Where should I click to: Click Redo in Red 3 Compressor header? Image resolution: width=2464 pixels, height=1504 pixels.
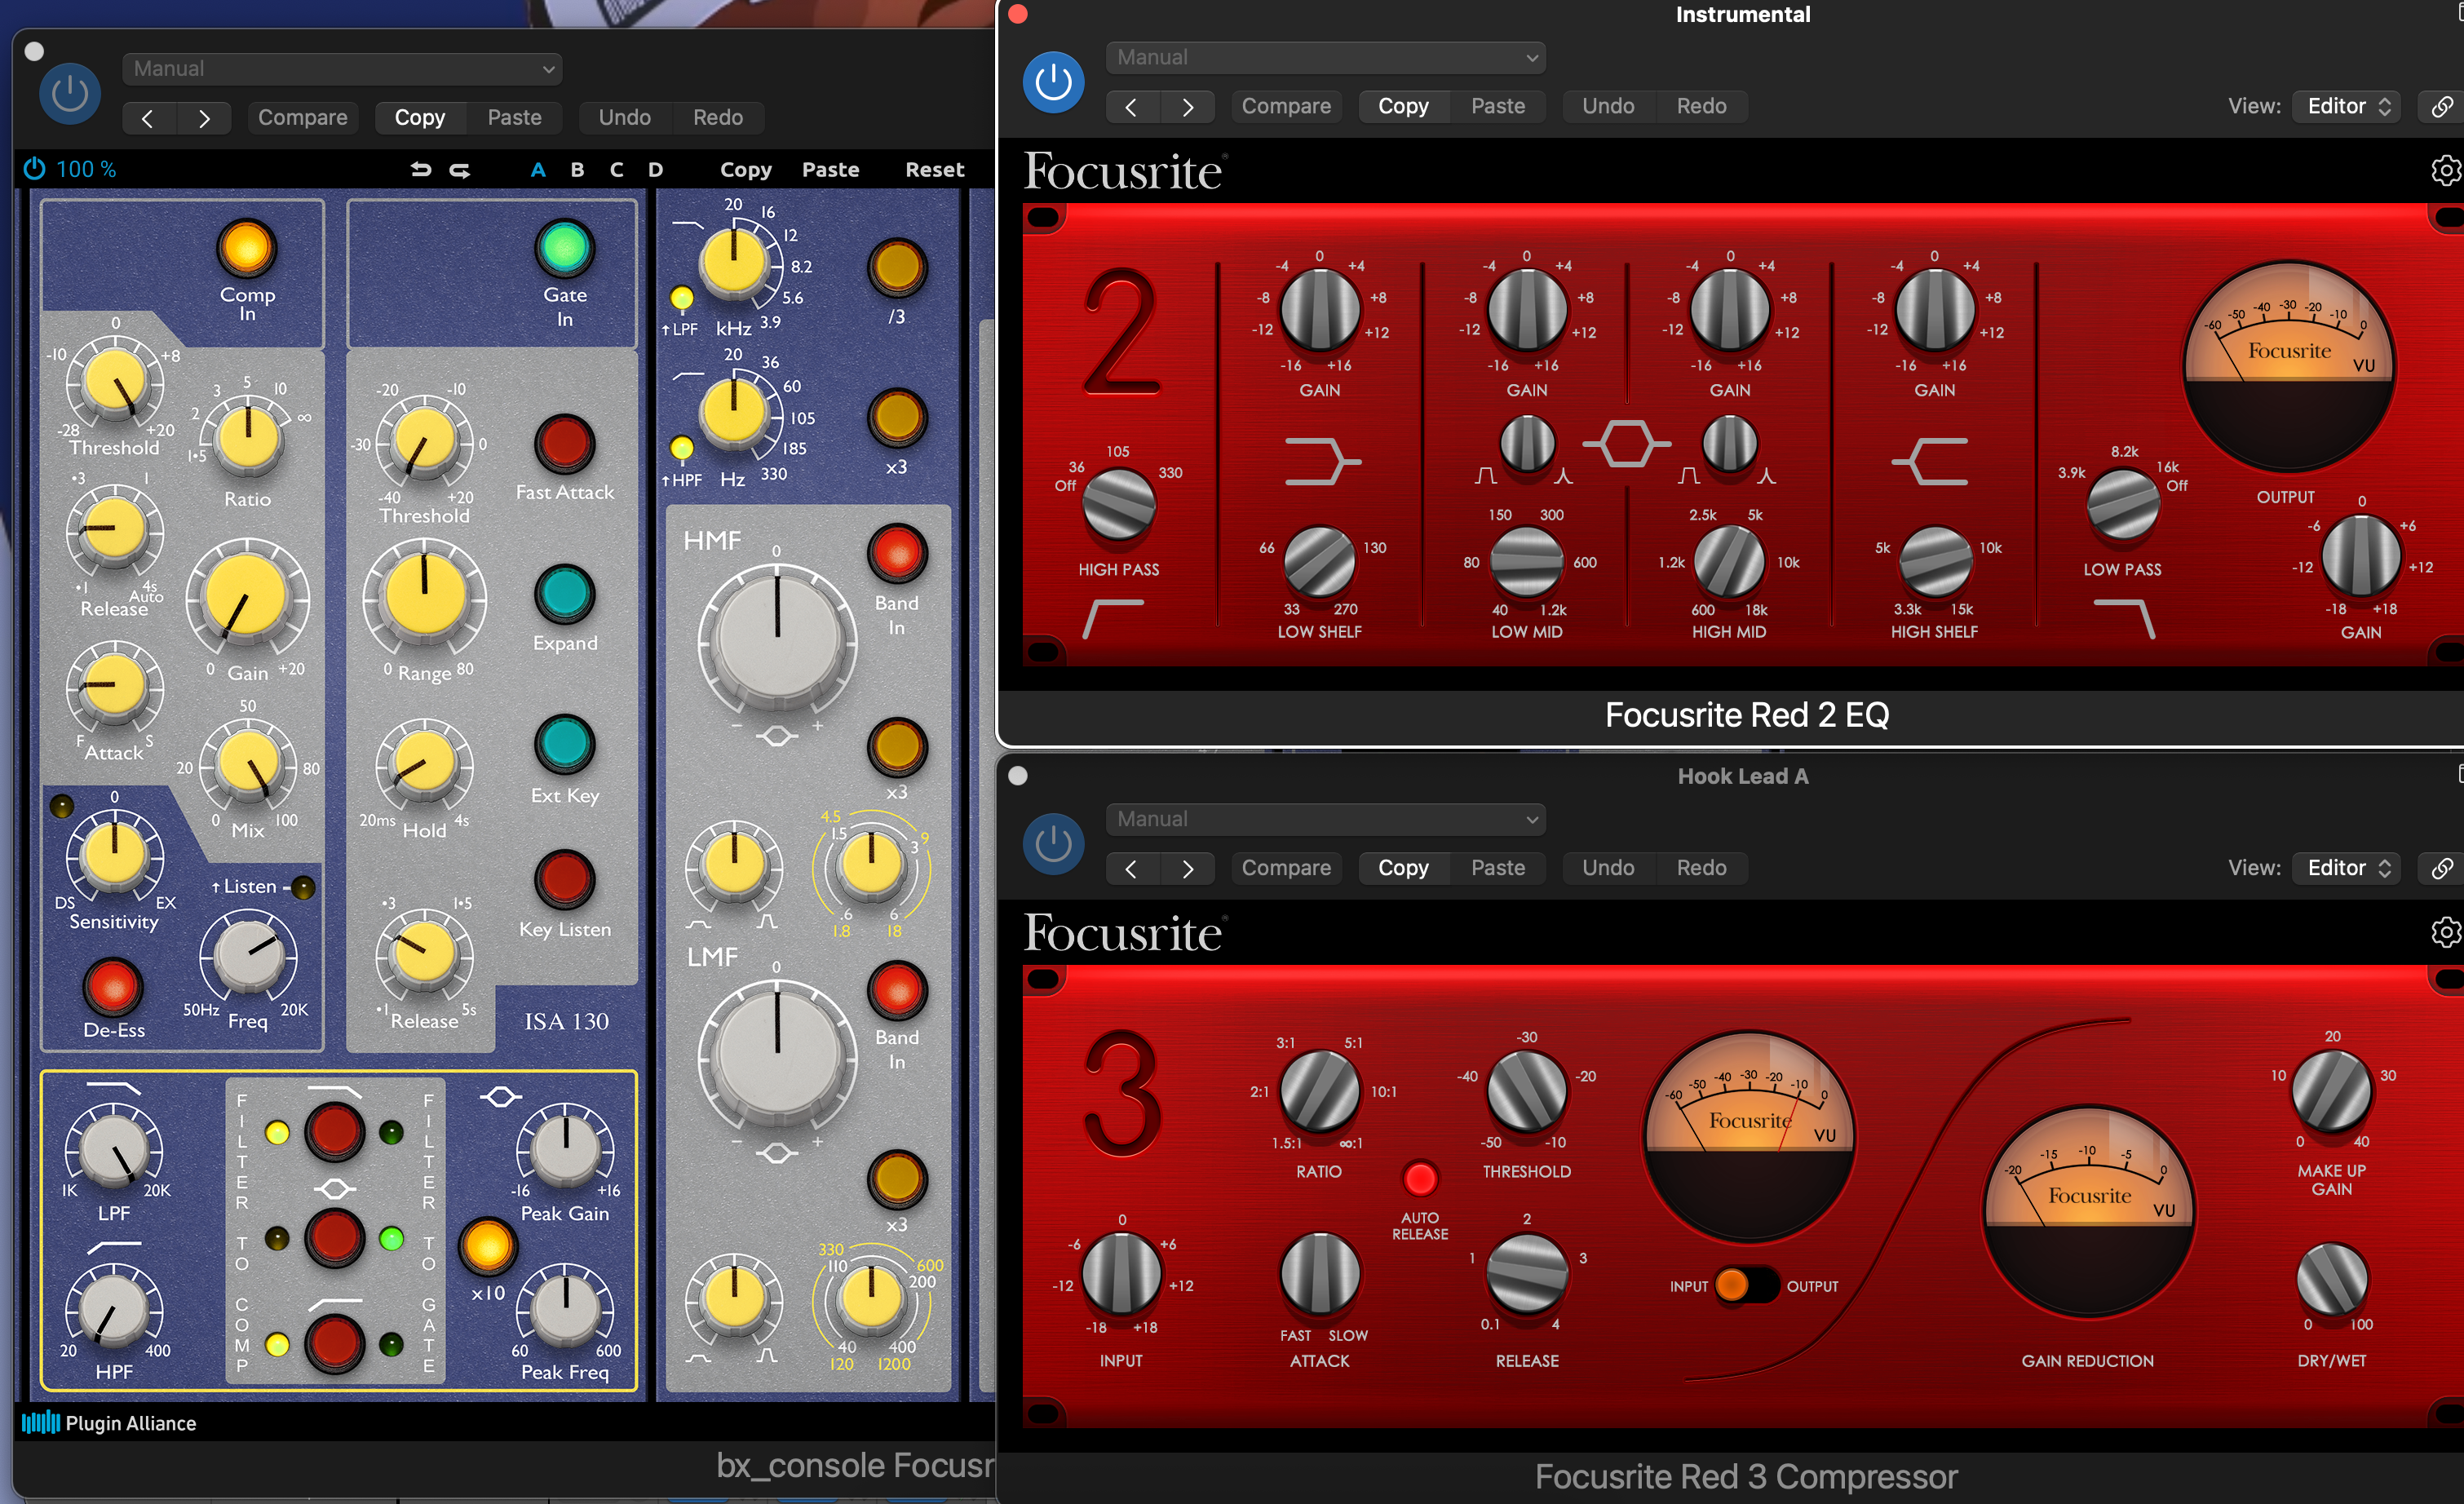point(1701,868)
